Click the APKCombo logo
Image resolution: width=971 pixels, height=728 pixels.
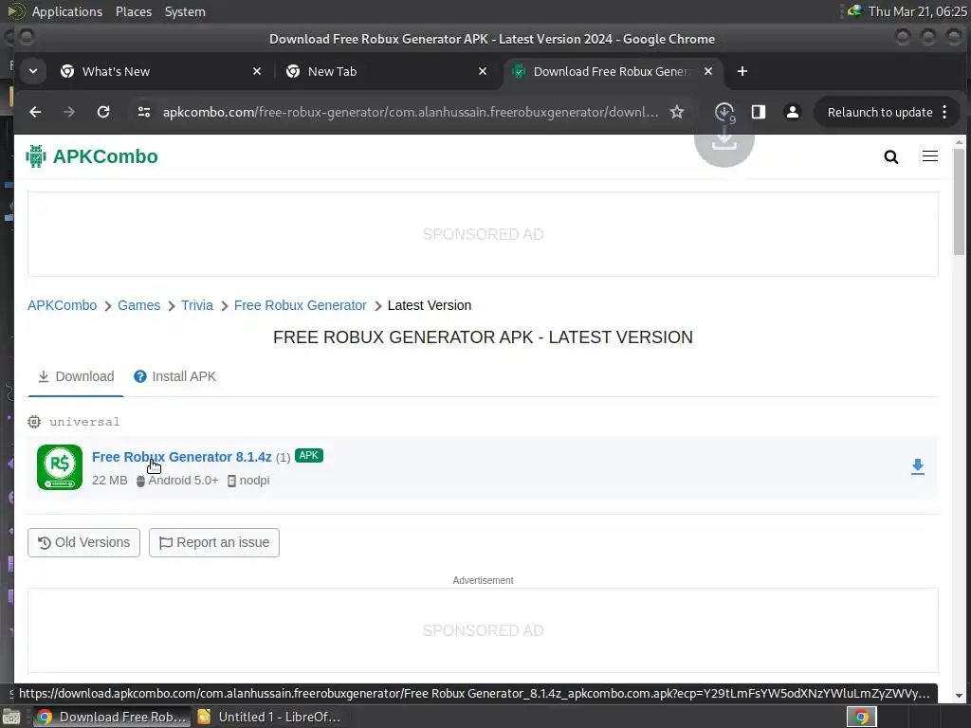tap(92, 156)
